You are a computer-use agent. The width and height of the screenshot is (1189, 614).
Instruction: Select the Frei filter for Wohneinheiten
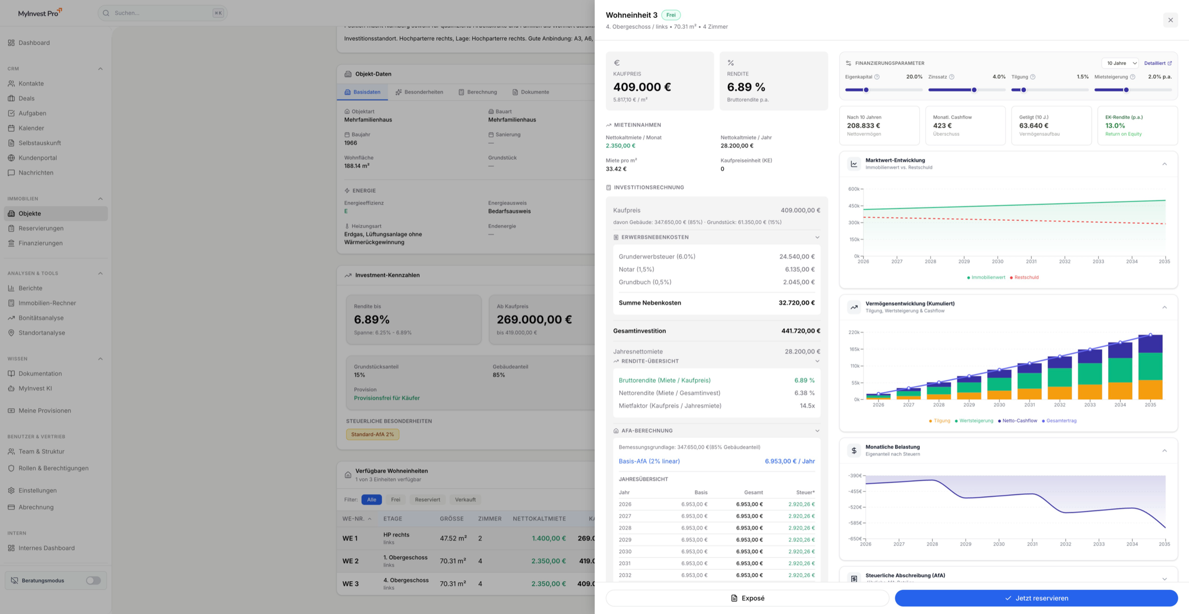tap(395, 500)
